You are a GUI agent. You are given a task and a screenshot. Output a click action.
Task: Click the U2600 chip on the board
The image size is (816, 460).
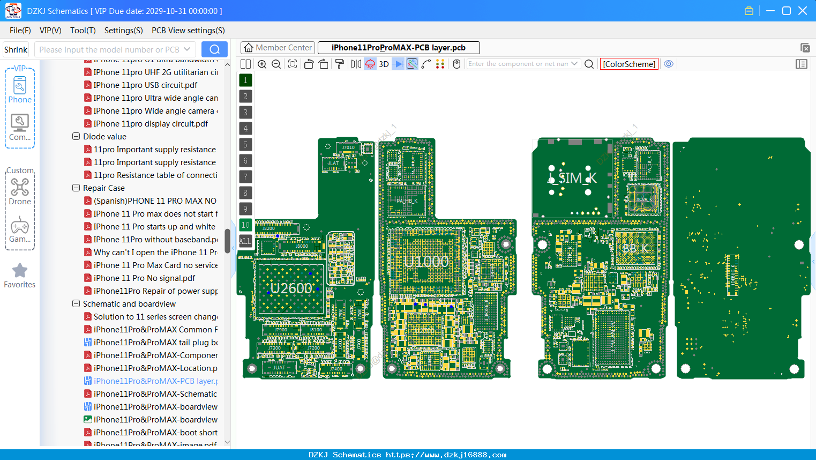click(291, 288)
